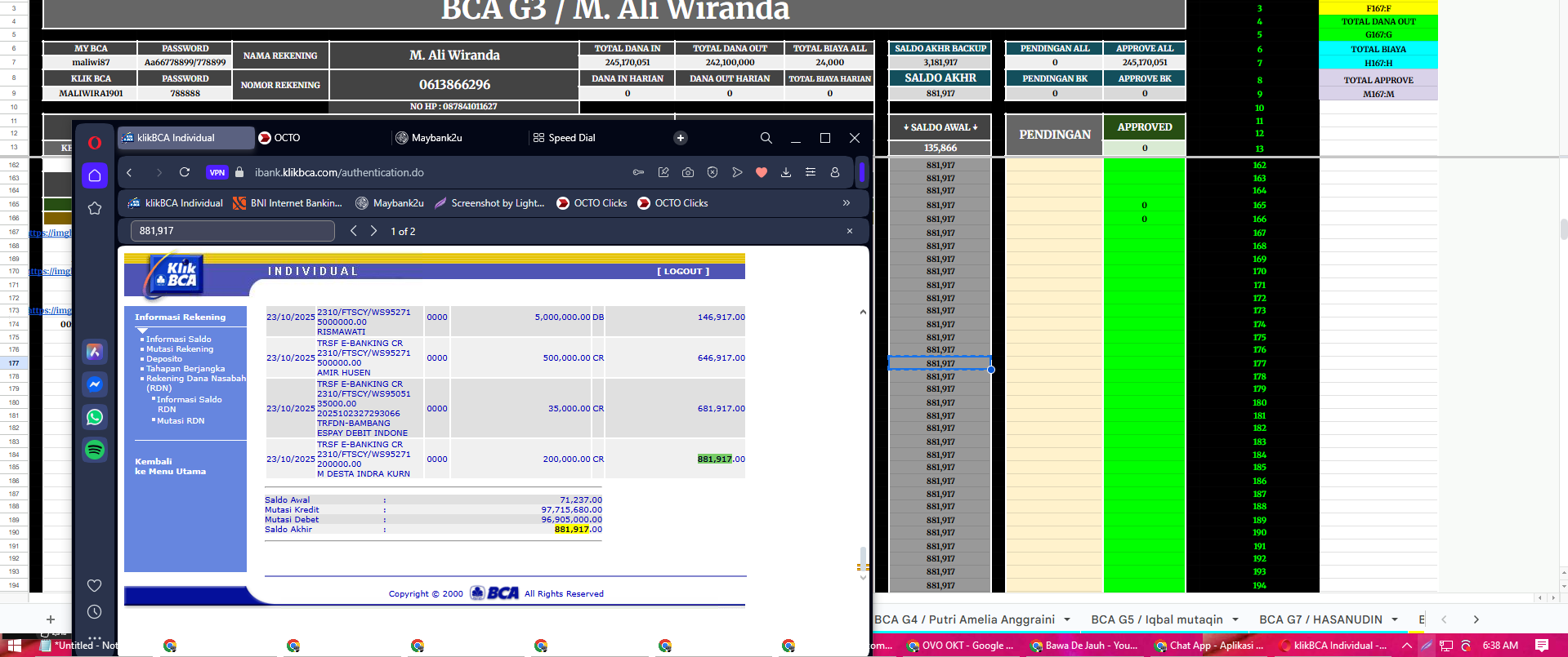Open Tahapan Berjangka menu item
1568x657 pixels.
point(185,368)
